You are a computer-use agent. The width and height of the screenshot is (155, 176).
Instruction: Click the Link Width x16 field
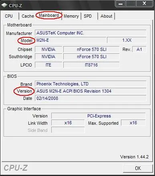tap(68, 123)
